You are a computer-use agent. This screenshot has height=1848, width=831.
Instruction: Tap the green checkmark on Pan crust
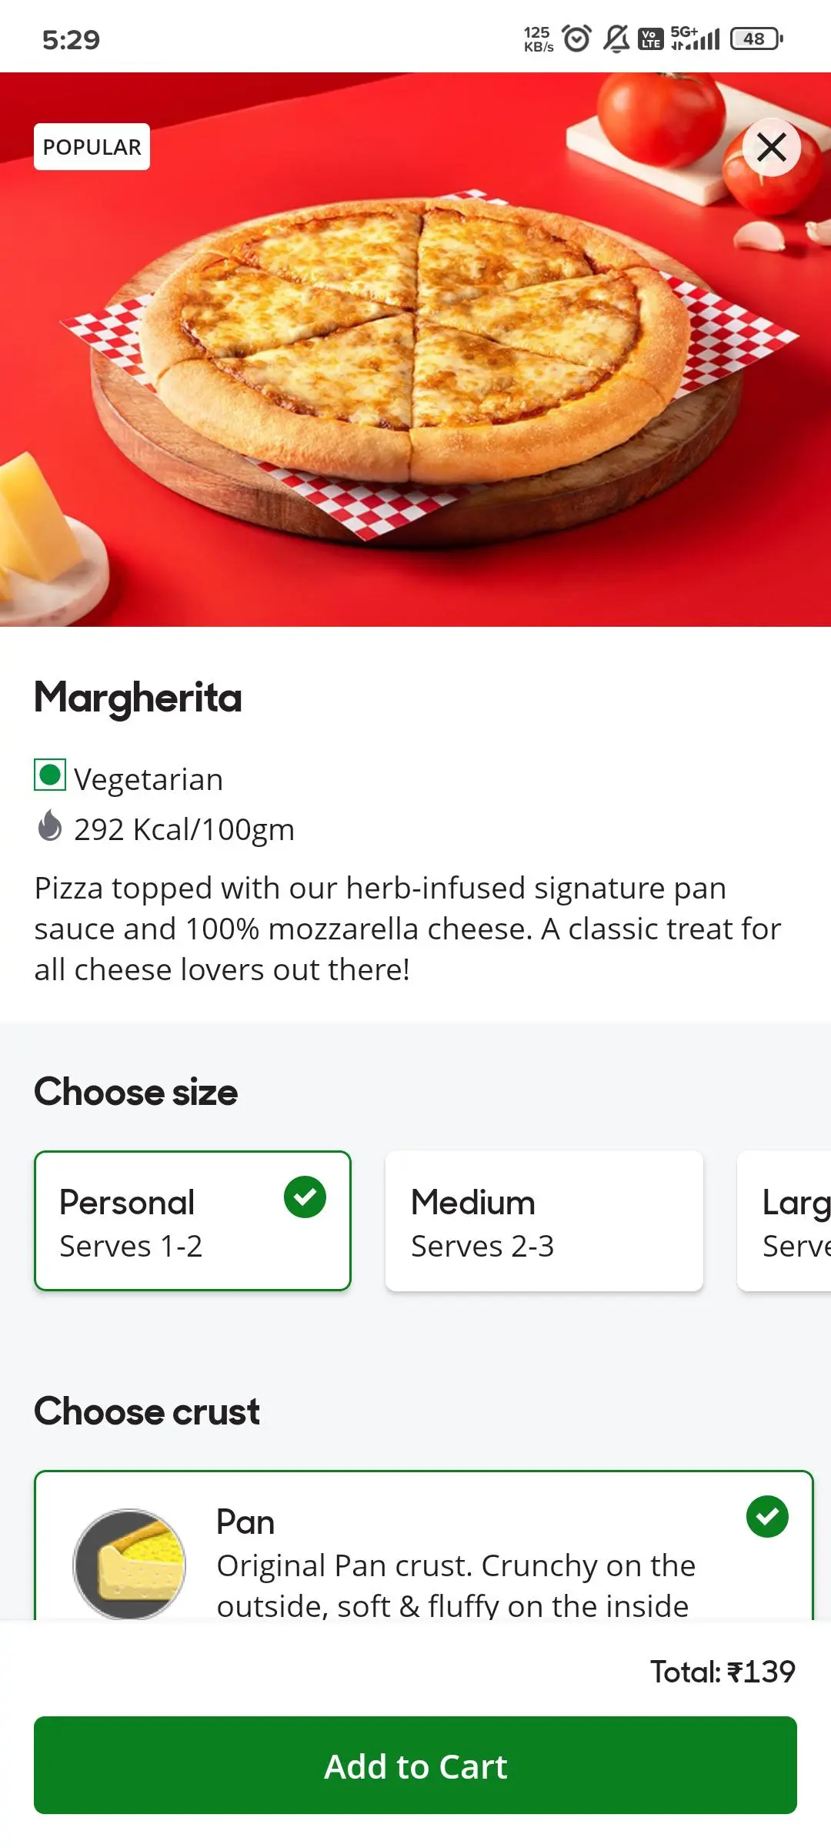tap(767, 1517)
